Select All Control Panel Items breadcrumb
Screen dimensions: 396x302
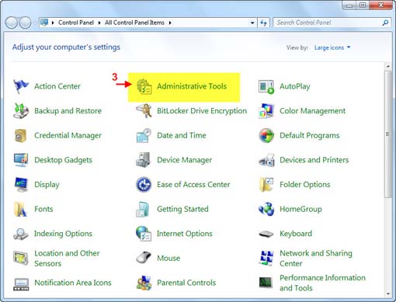(134, 23)
